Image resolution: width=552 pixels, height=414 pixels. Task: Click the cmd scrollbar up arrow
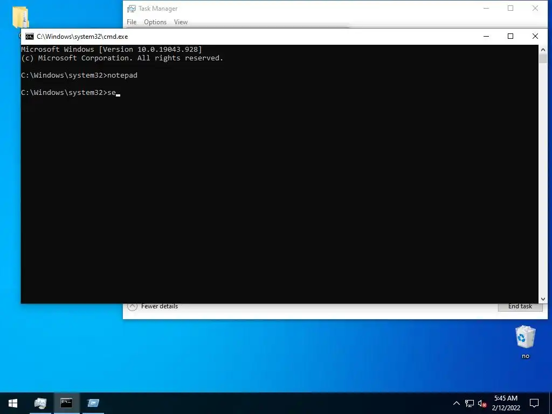tap(543, 49)
